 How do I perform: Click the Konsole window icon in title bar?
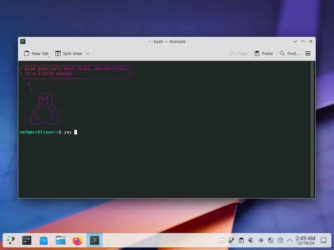pos(23,41)
